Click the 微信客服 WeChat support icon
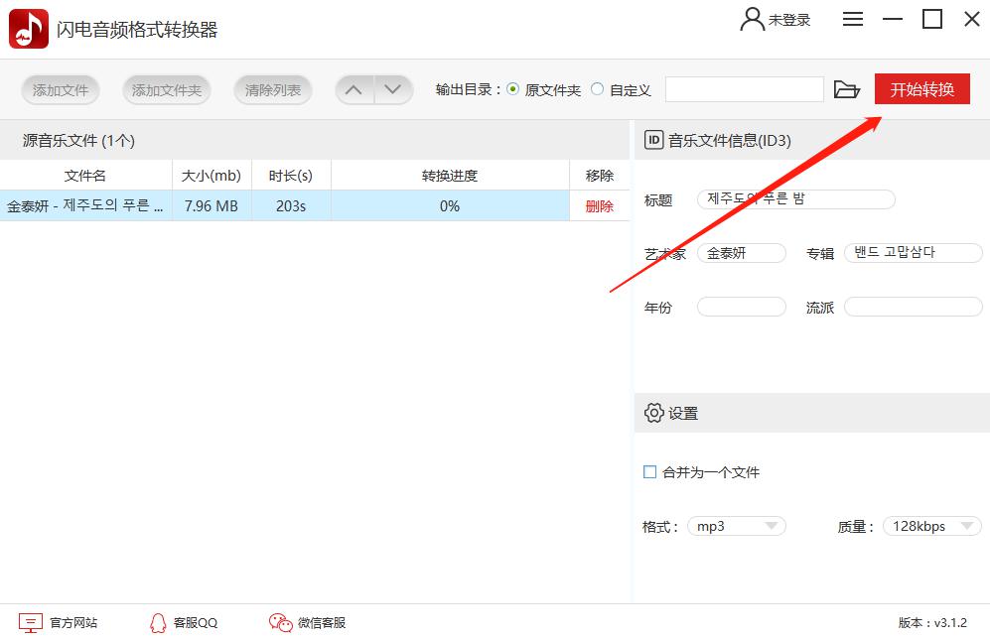Viewport: 990px width, 641px height. [x=279, y=623]
